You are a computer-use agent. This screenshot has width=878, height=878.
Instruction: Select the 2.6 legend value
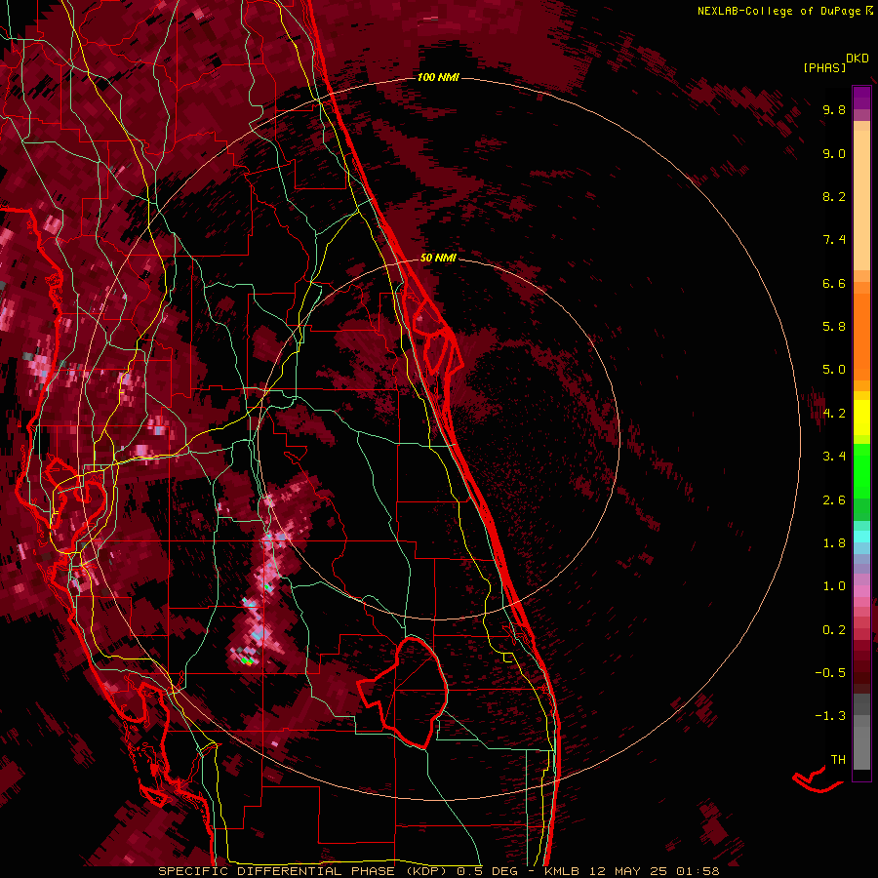point(834,500)
